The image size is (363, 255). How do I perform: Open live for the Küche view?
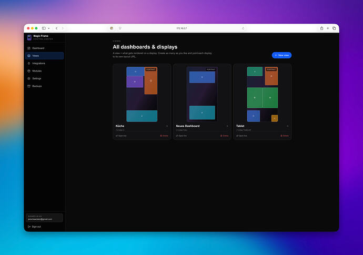coord(121,136)
